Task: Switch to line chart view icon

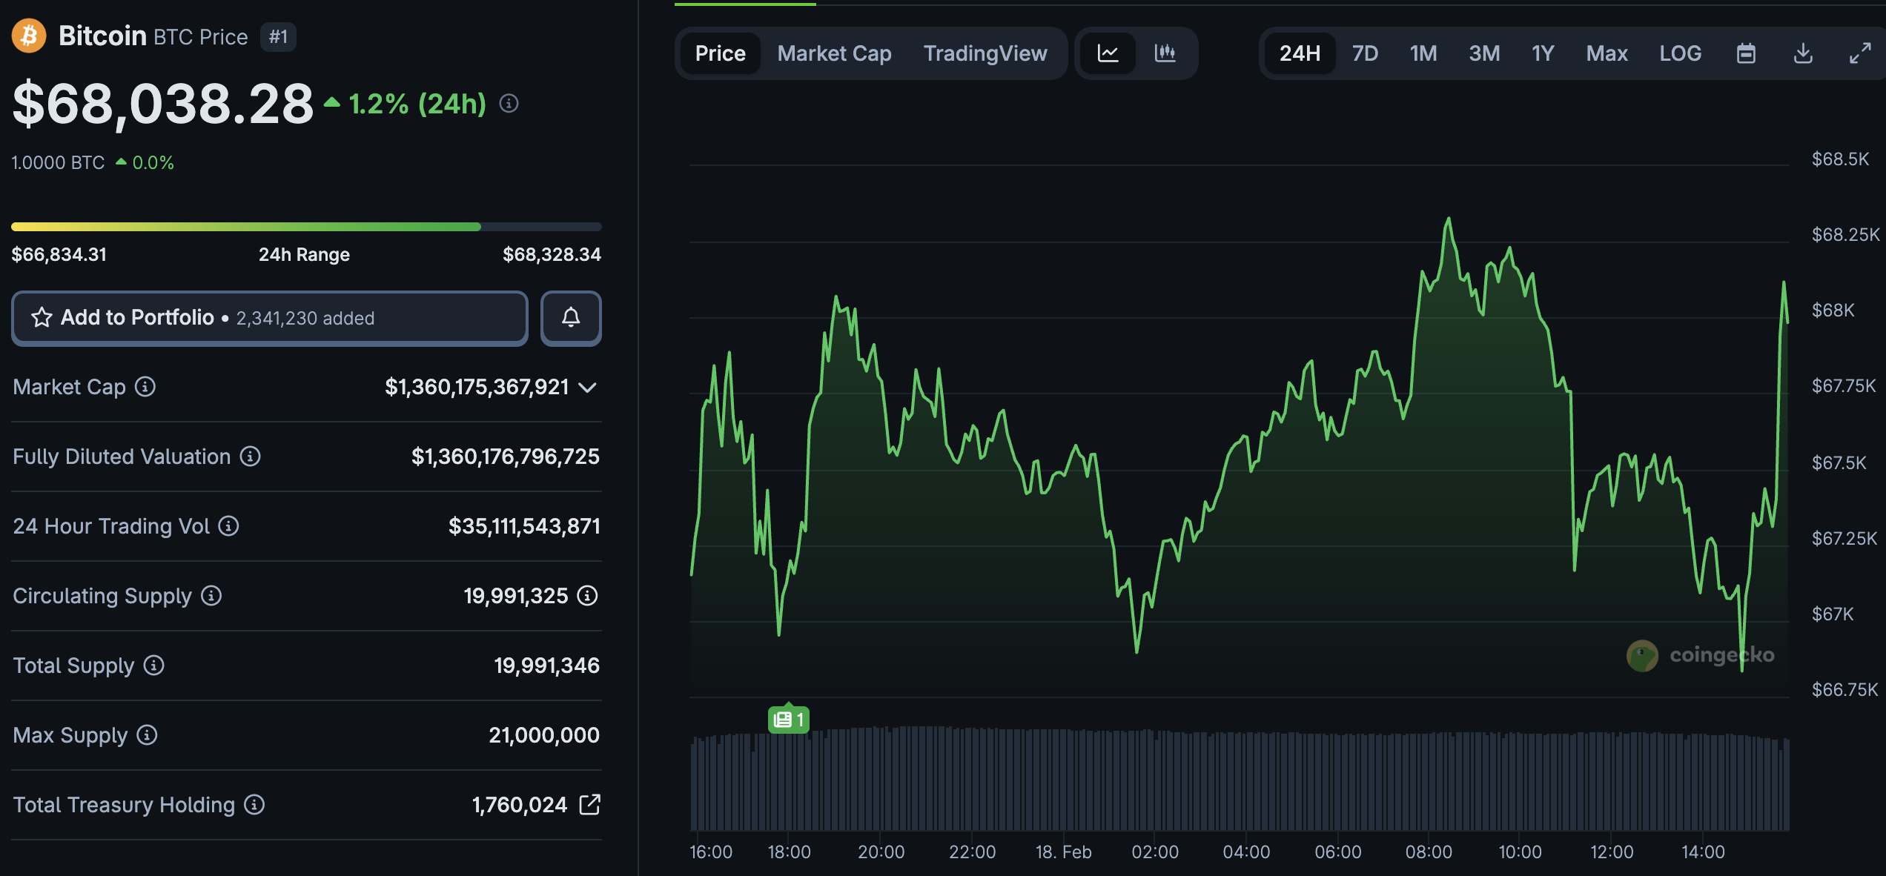Action: coord(1108,53)
